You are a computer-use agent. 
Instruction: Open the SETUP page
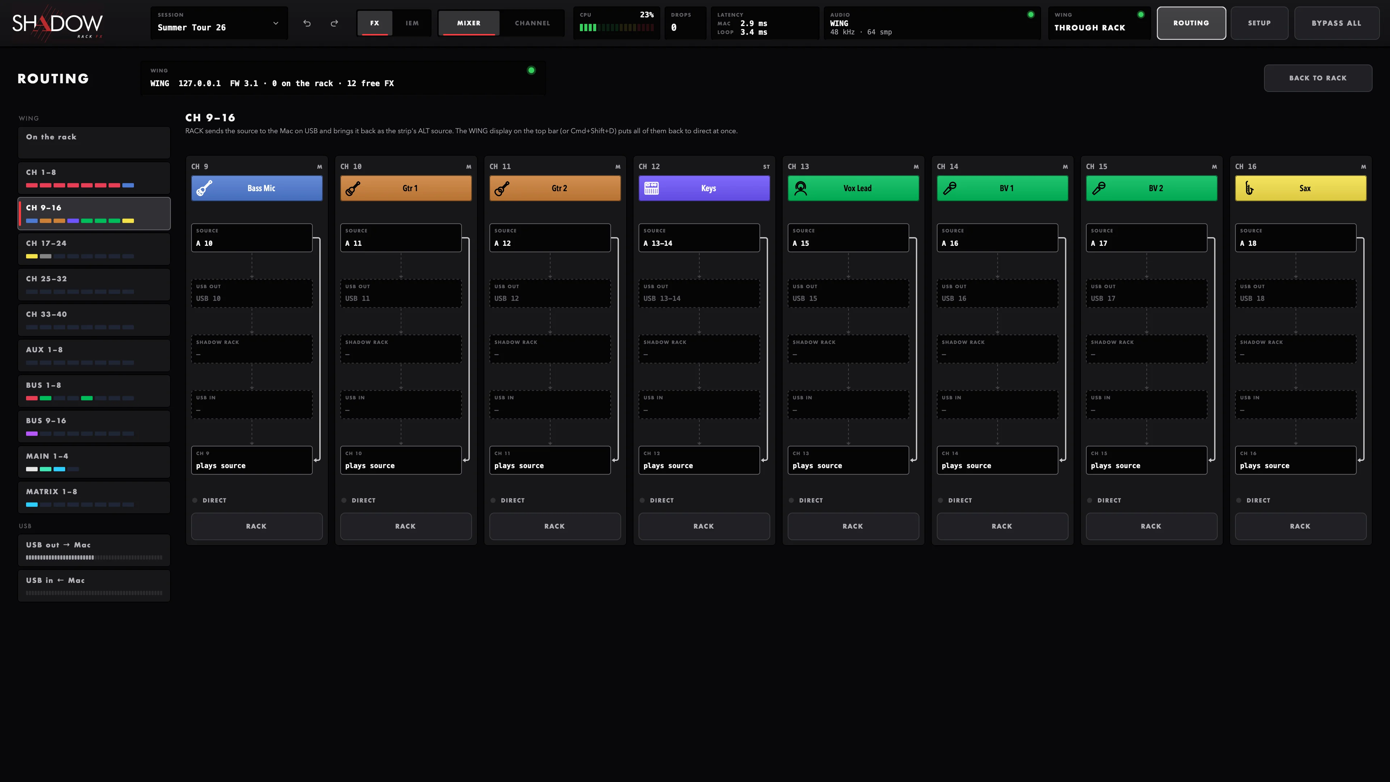point(1259,23)
